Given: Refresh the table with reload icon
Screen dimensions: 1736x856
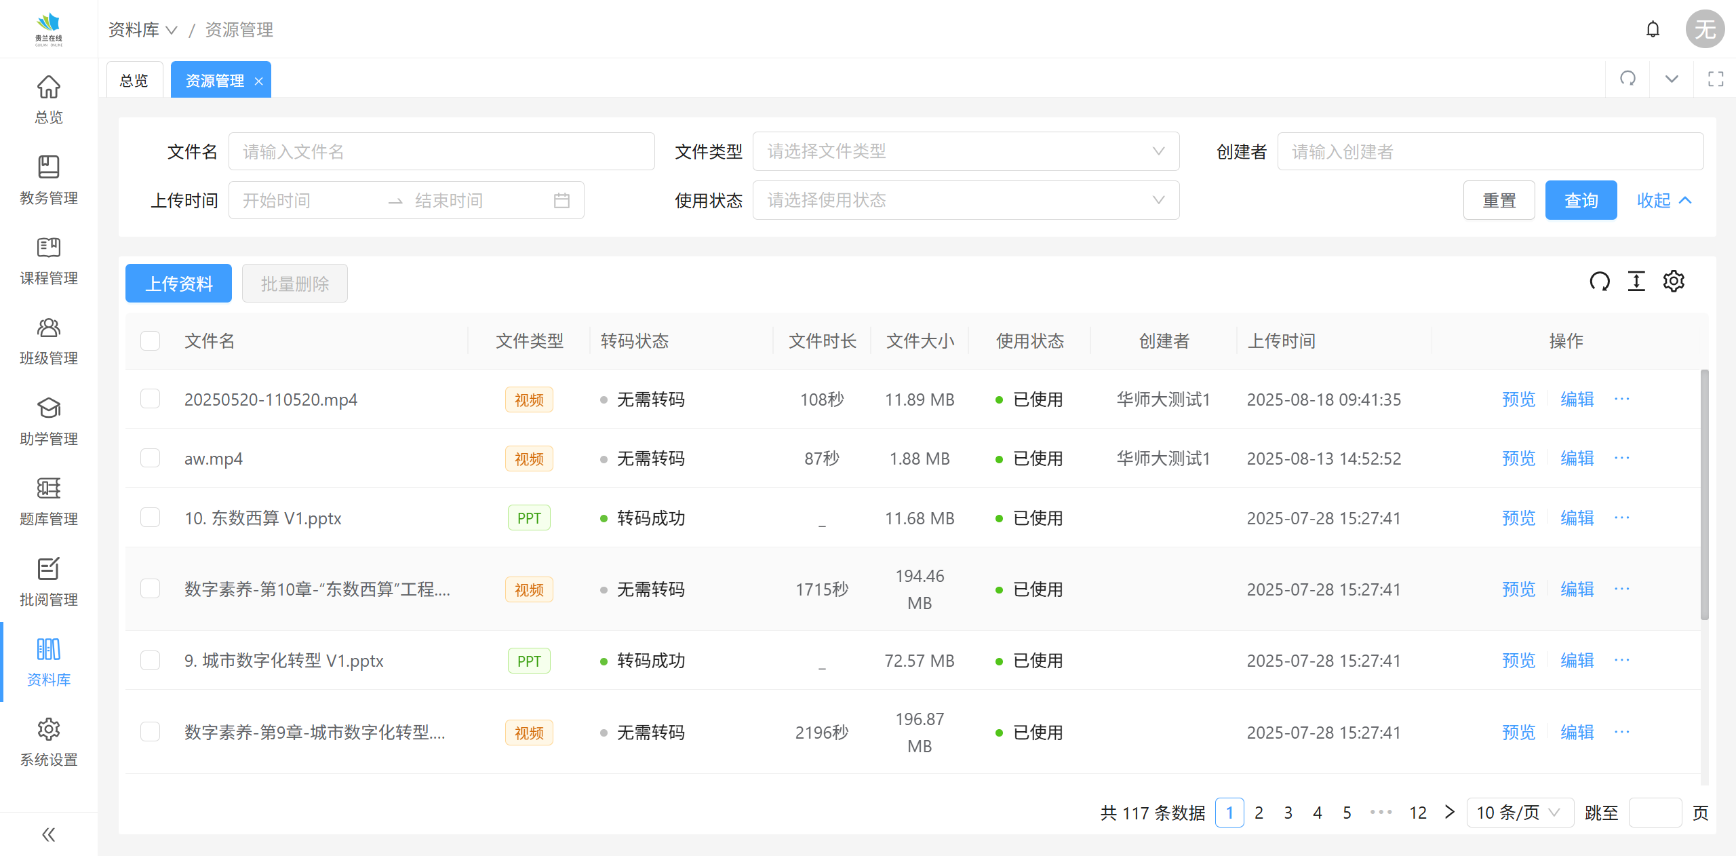Looking at the screenshot, I should (x=1600, y=281).
